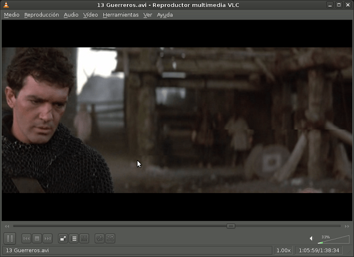Open the Medio menu
This screenshot has width=354, height=257.
coord(12,15)
